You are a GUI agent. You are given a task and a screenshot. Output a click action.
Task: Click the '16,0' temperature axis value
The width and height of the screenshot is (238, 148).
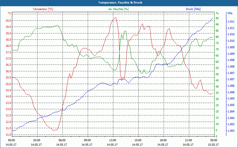[x=9, y=71]
